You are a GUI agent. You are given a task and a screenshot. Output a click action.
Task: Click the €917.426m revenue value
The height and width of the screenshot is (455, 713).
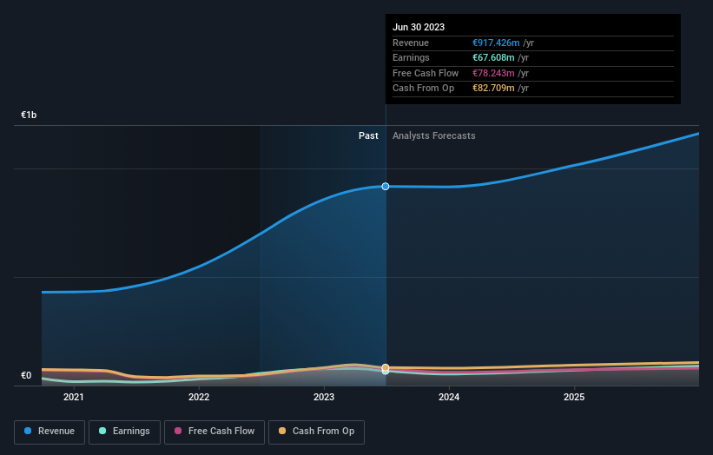pos(496,43)
